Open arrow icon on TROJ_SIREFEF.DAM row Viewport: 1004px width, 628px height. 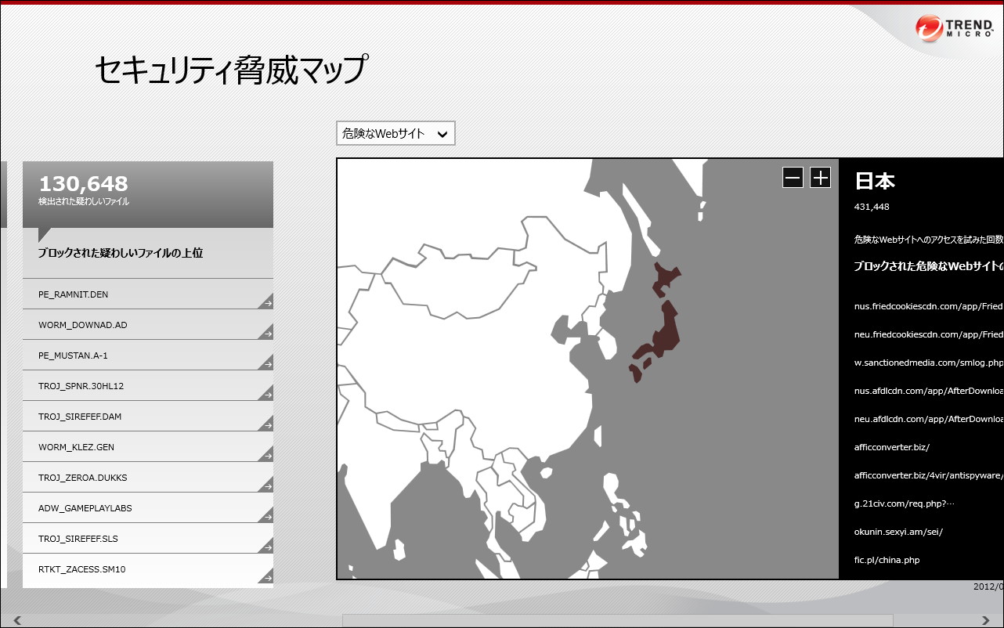[x=265, y=424]
